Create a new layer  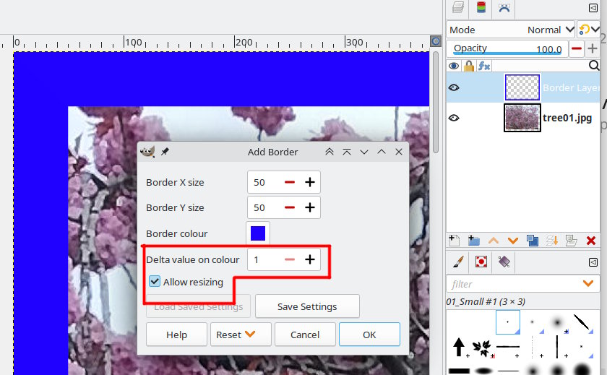(x=454, y=241)
